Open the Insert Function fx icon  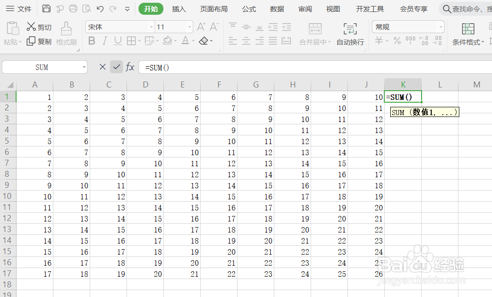point(130,67)
